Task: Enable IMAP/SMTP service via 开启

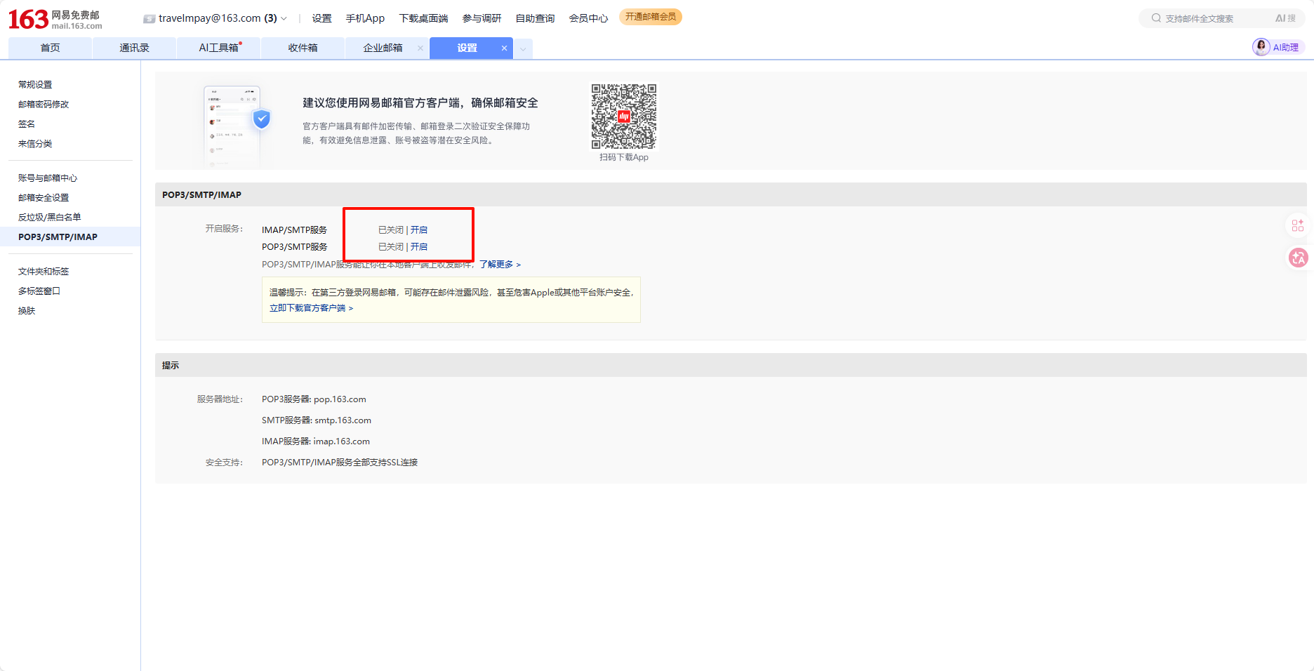Action: [419, 230]
